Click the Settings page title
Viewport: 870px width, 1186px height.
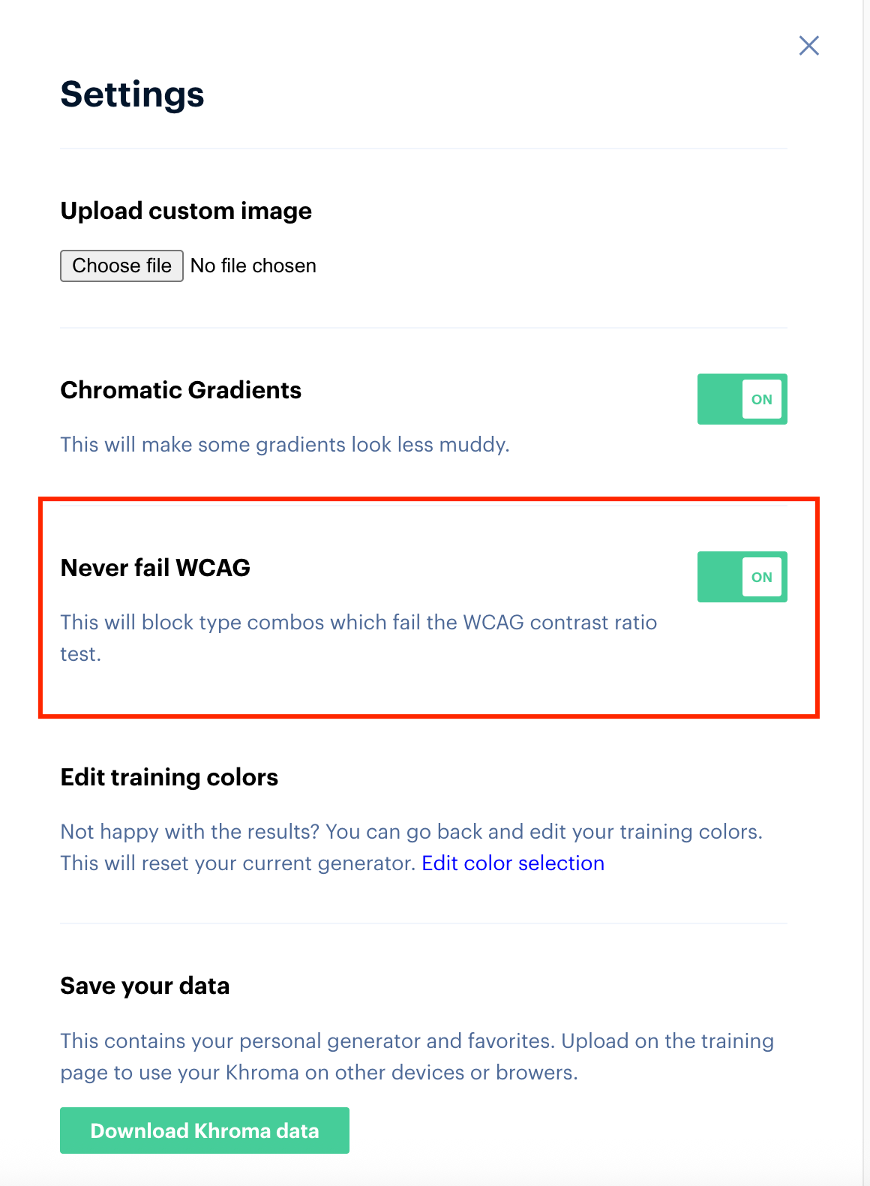(x=132, y=94)
